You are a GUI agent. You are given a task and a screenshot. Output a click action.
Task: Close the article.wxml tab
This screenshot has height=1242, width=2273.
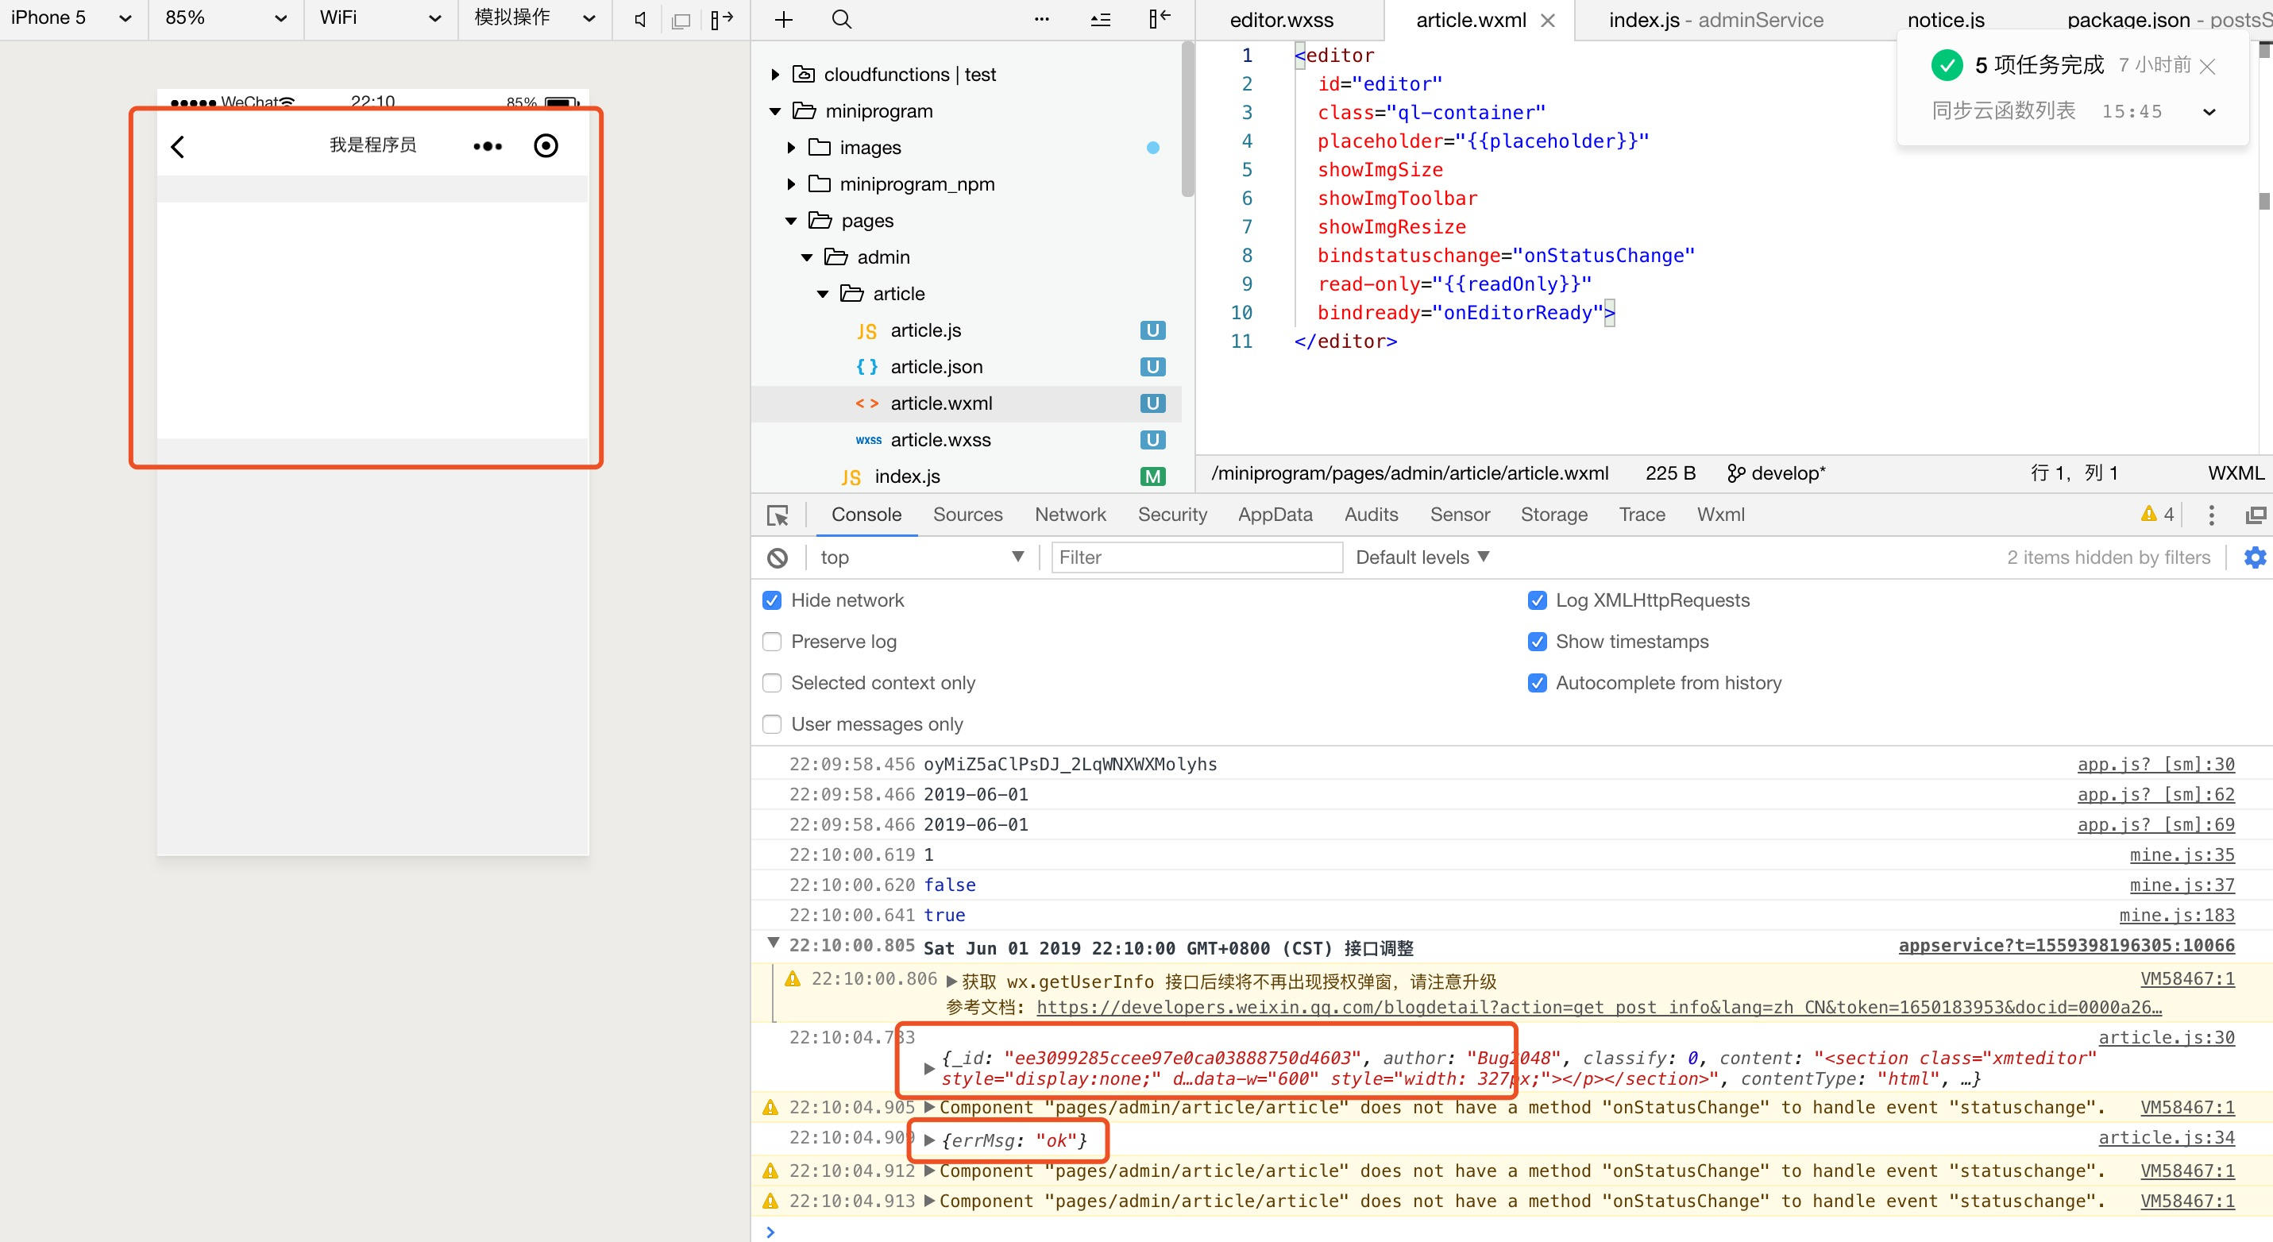tap(1547, 21)
